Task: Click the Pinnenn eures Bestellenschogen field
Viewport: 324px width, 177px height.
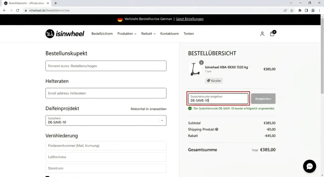Action: click(106, 66)
